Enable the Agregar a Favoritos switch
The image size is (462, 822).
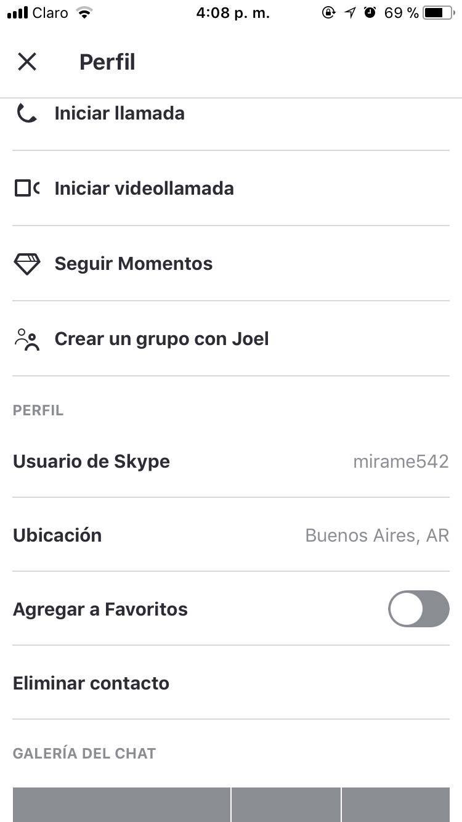click(419, 609)
